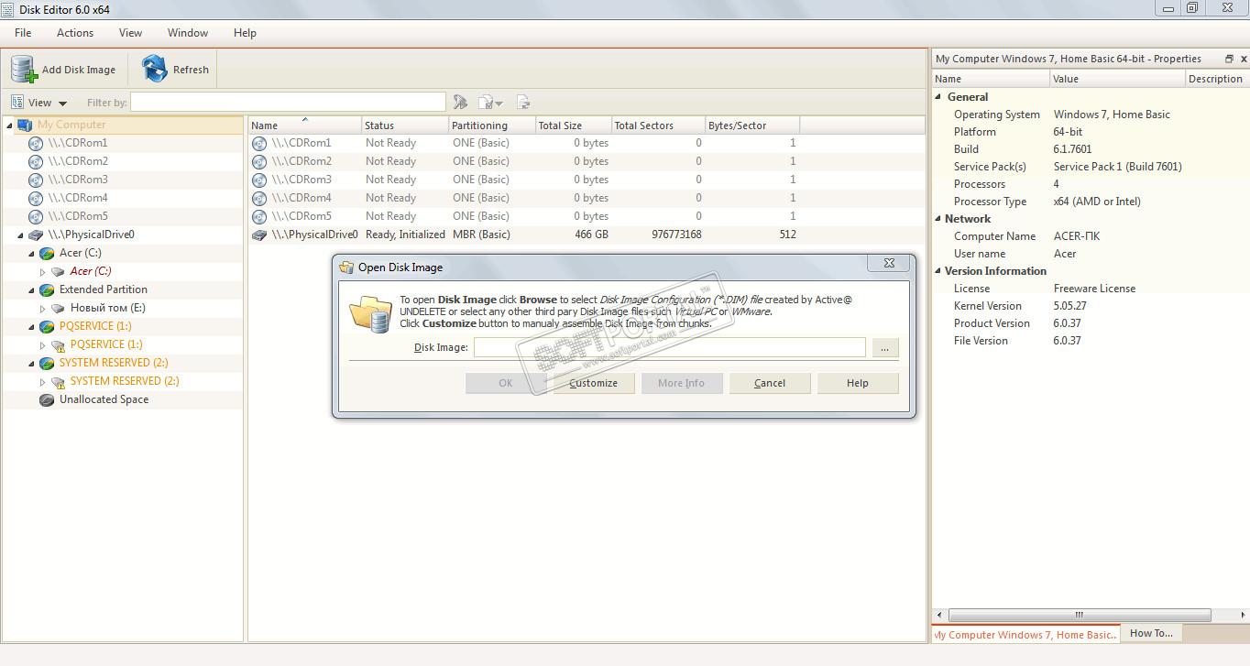Viewport: 1250px width, 666px height.
Task: Select the CDRom4 disc icon in the tree
Action: pyautogui.click(x=36, y=198)
